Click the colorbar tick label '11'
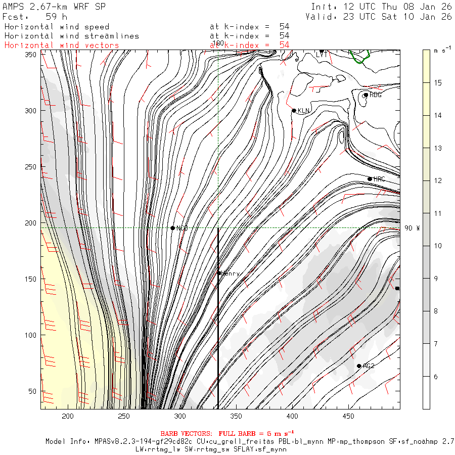The image size is (455, 455). click(x=438, y=213)
